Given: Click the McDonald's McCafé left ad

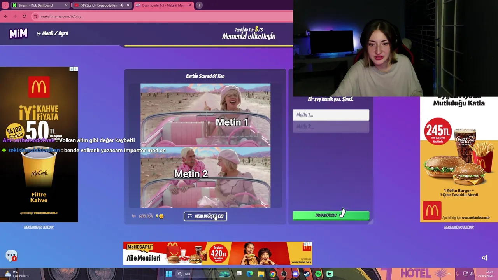Looking at the screenshot, I should pyautogui.click(x=39, y=145).
